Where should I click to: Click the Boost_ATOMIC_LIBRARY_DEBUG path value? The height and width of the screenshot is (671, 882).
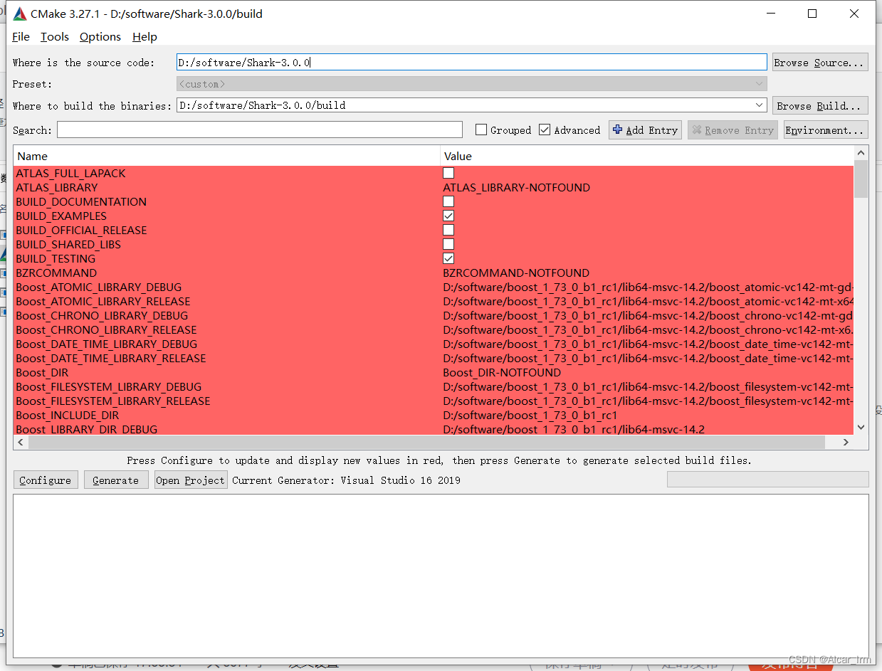coord(648,287)
